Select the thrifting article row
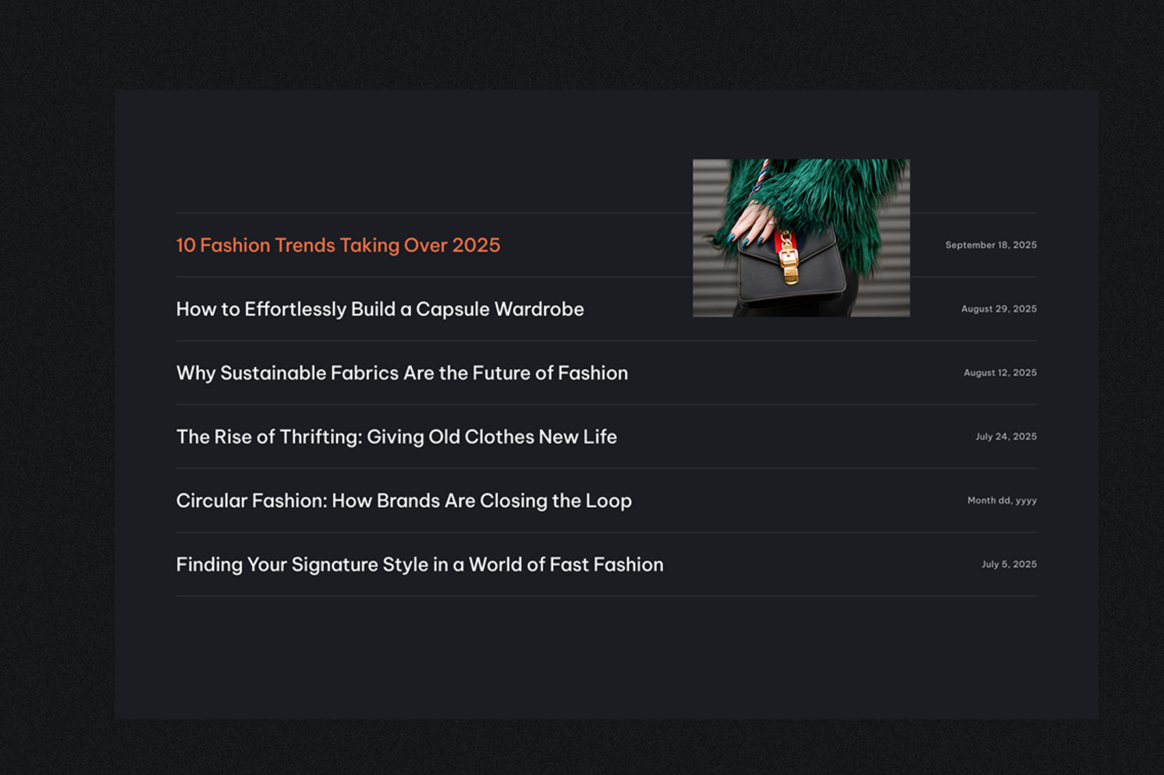Screen dimensions: 1164x775 606,436
